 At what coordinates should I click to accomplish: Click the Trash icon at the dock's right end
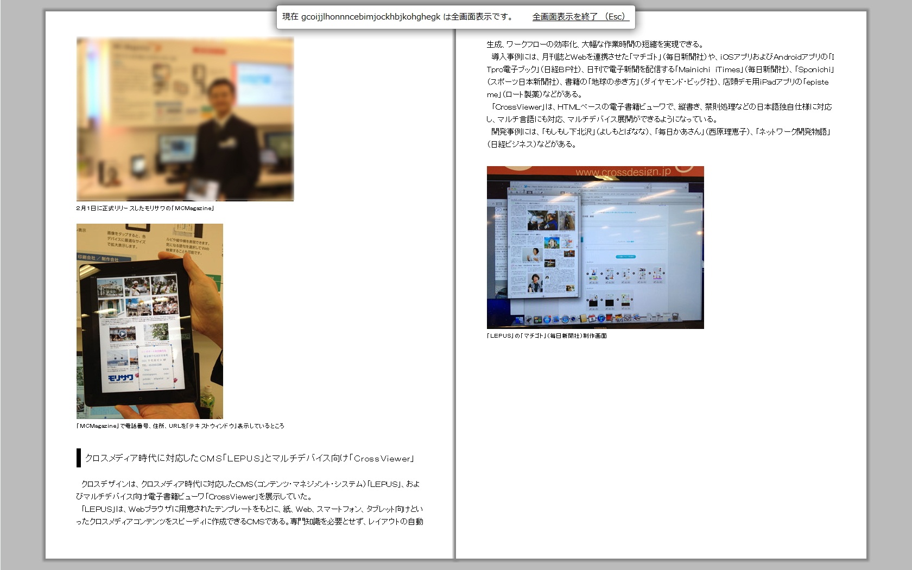674,318
